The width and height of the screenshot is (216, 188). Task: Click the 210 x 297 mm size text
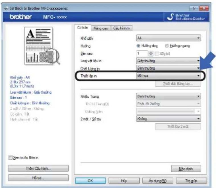(20, 82)
